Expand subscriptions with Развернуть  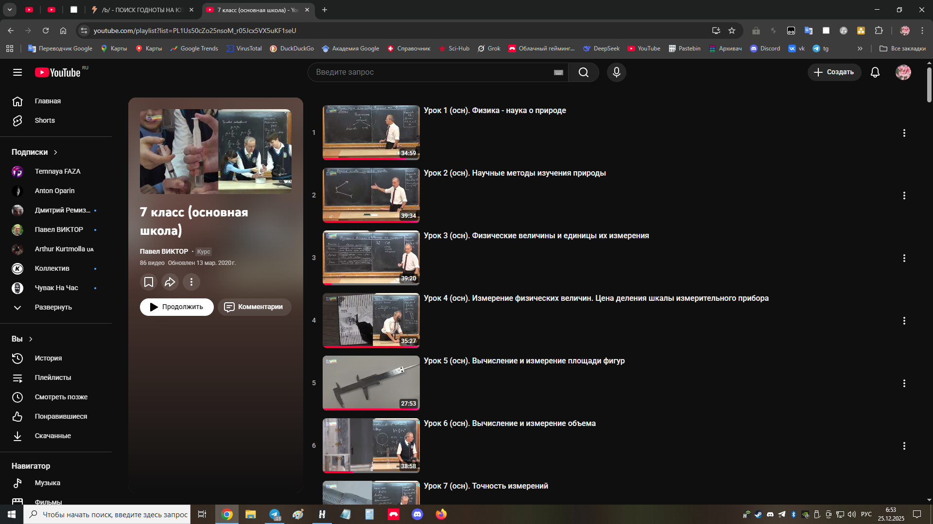pos(53,307)
